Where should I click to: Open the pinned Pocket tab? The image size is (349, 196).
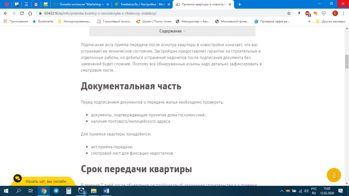tap(7, 4)
